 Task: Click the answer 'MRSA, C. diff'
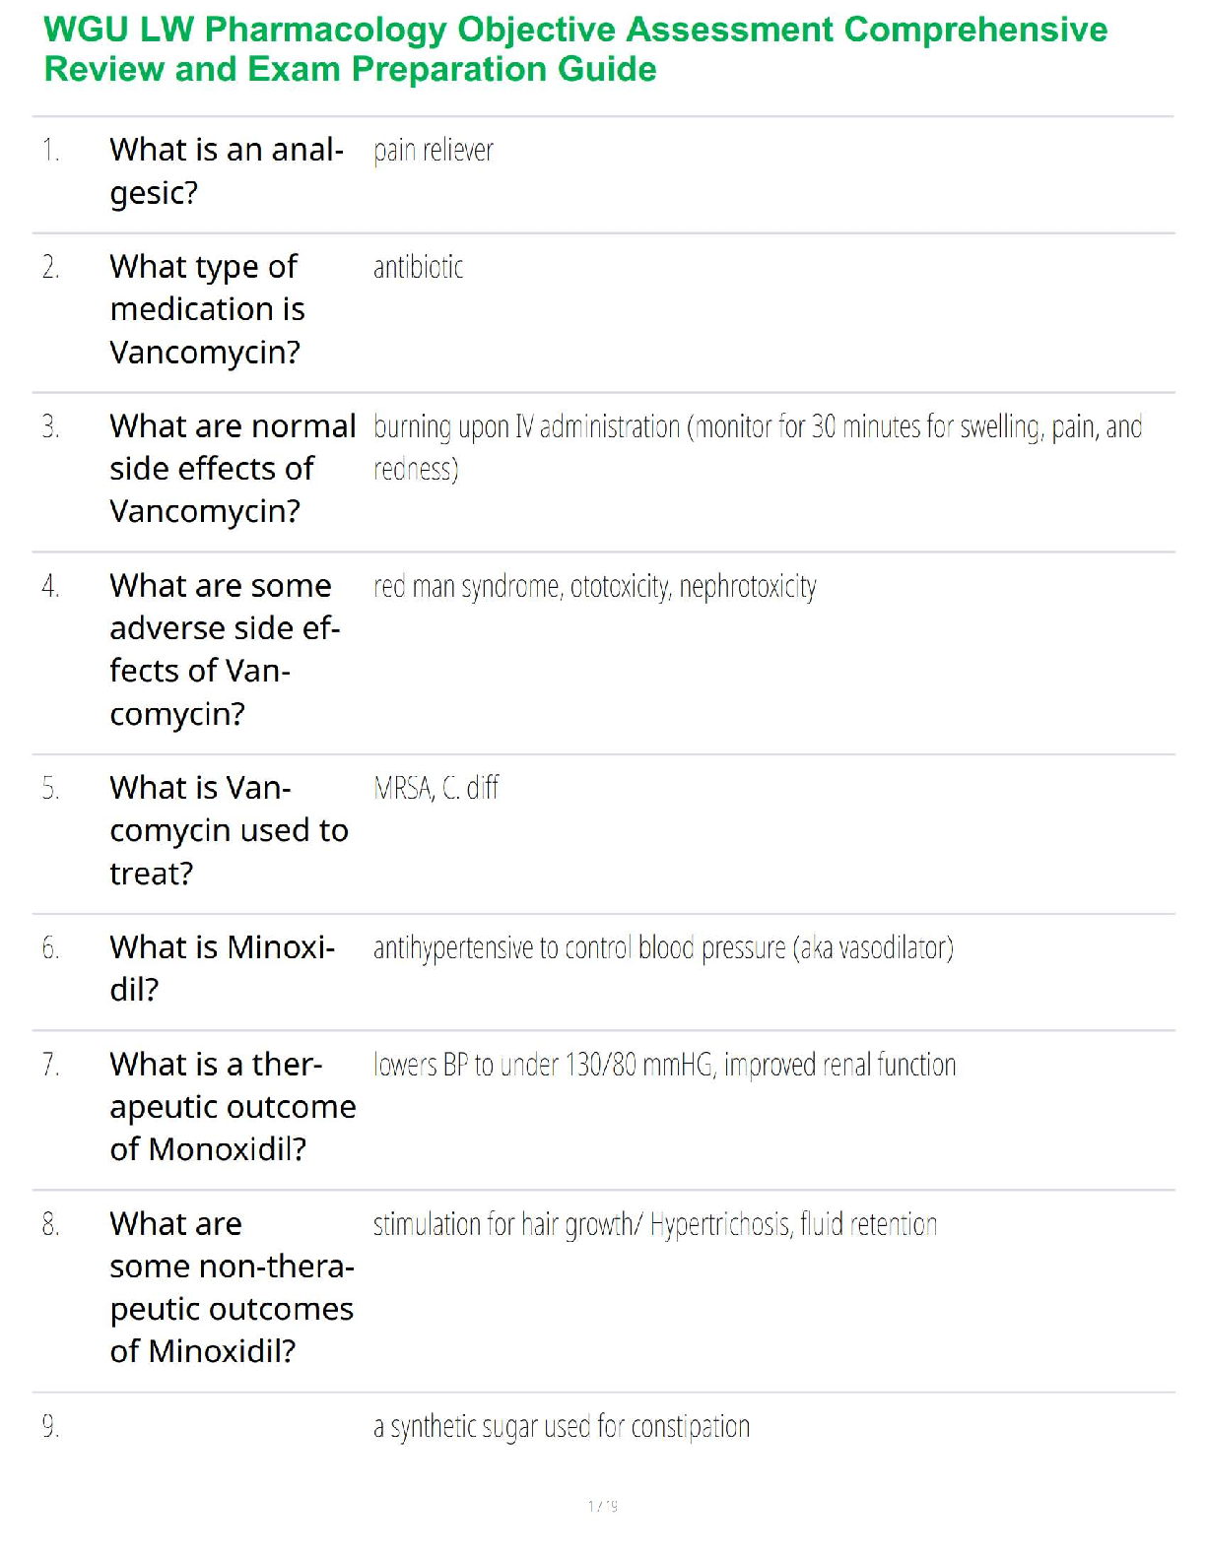[435, 787]
